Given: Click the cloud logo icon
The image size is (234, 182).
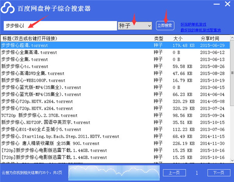Looking at the screenshot, I should pos(8,8).
